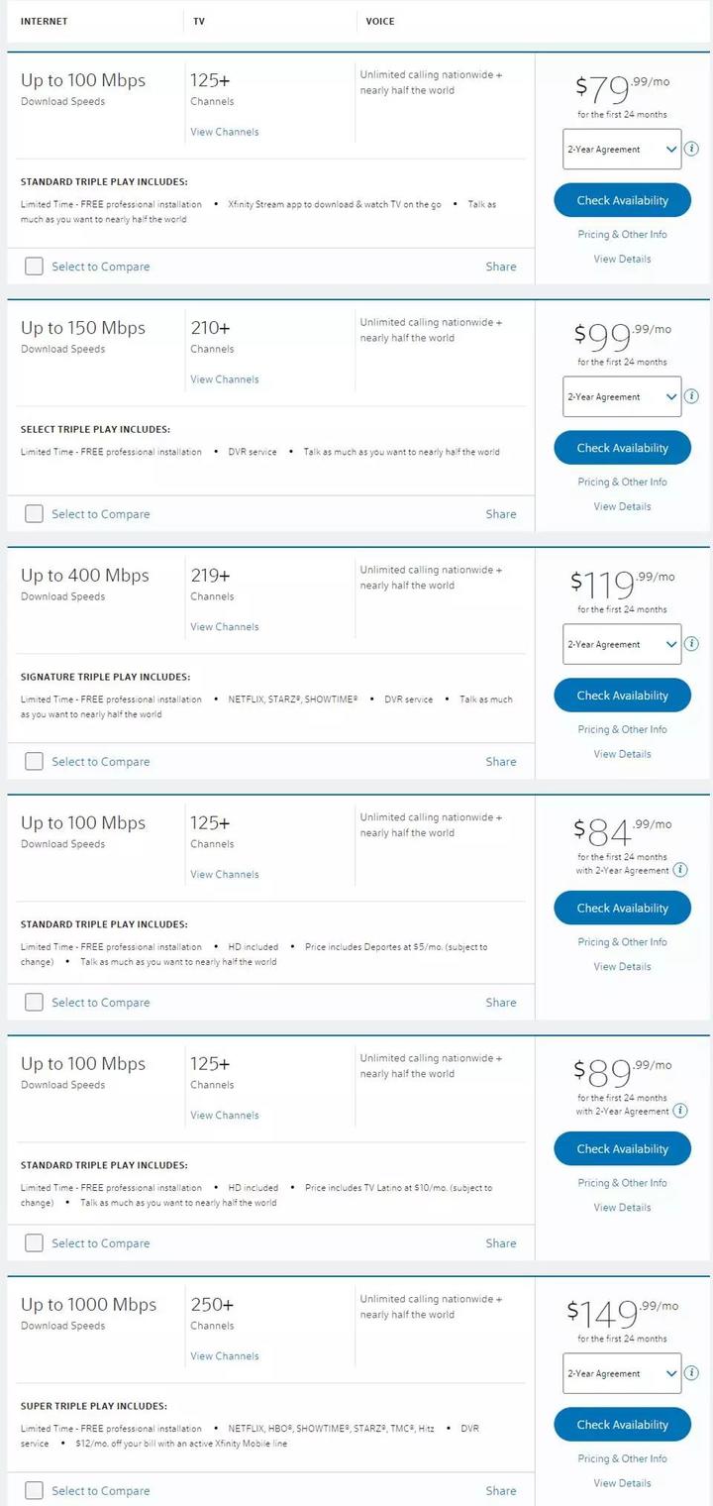Click the INTERNET column header

pyautogui.click(x=45, y=21)
